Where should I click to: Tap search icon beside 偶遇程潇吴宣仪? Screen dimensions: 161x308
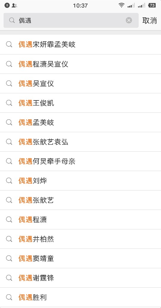[9, 64]
